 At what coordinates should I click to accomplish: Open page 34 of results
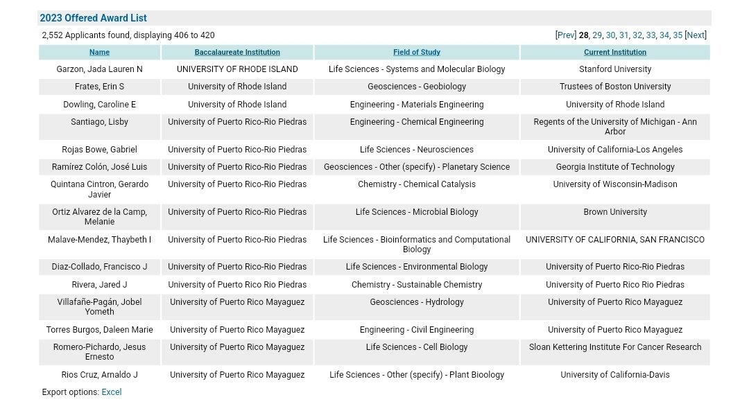[663, 35]
